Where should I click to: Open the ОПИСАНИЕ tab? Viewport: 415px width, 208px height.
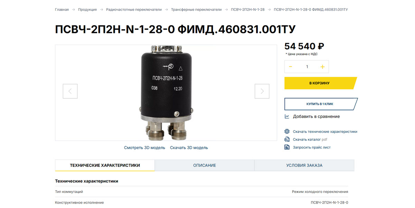205,165
